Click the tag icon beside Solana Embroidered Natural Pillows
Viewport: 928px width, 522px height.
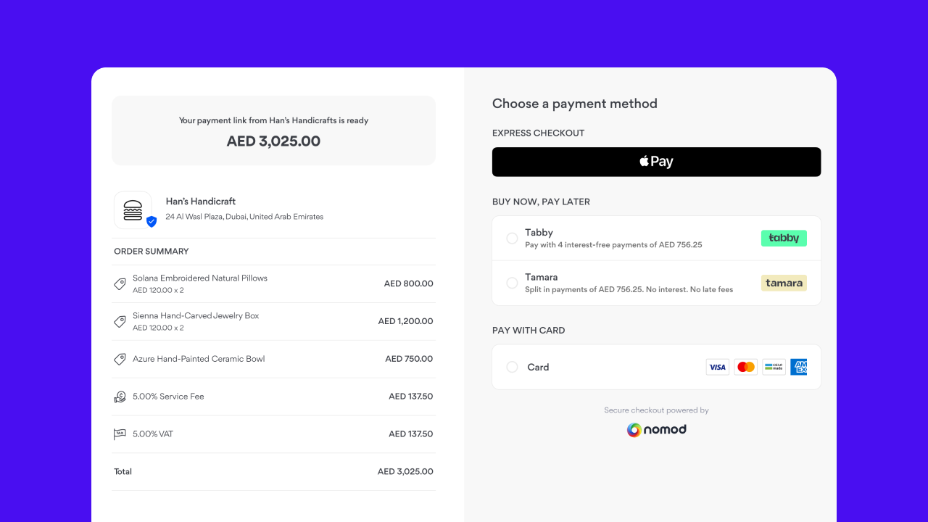pos(120,283)
